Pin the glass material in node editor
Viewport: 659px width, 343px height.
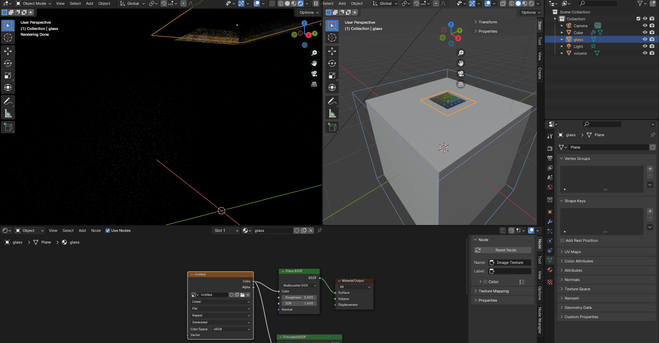pos(319,231)
